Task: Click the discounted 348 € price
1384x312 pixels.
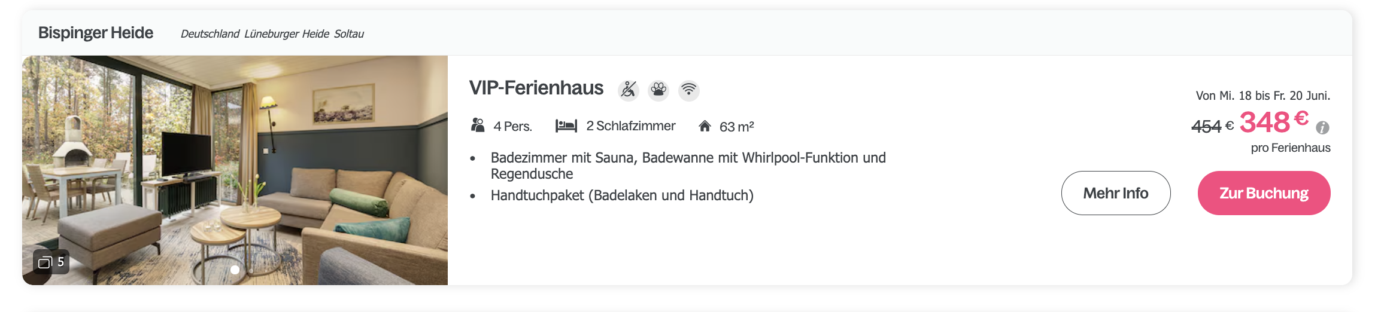Action: pos(1274,122)
